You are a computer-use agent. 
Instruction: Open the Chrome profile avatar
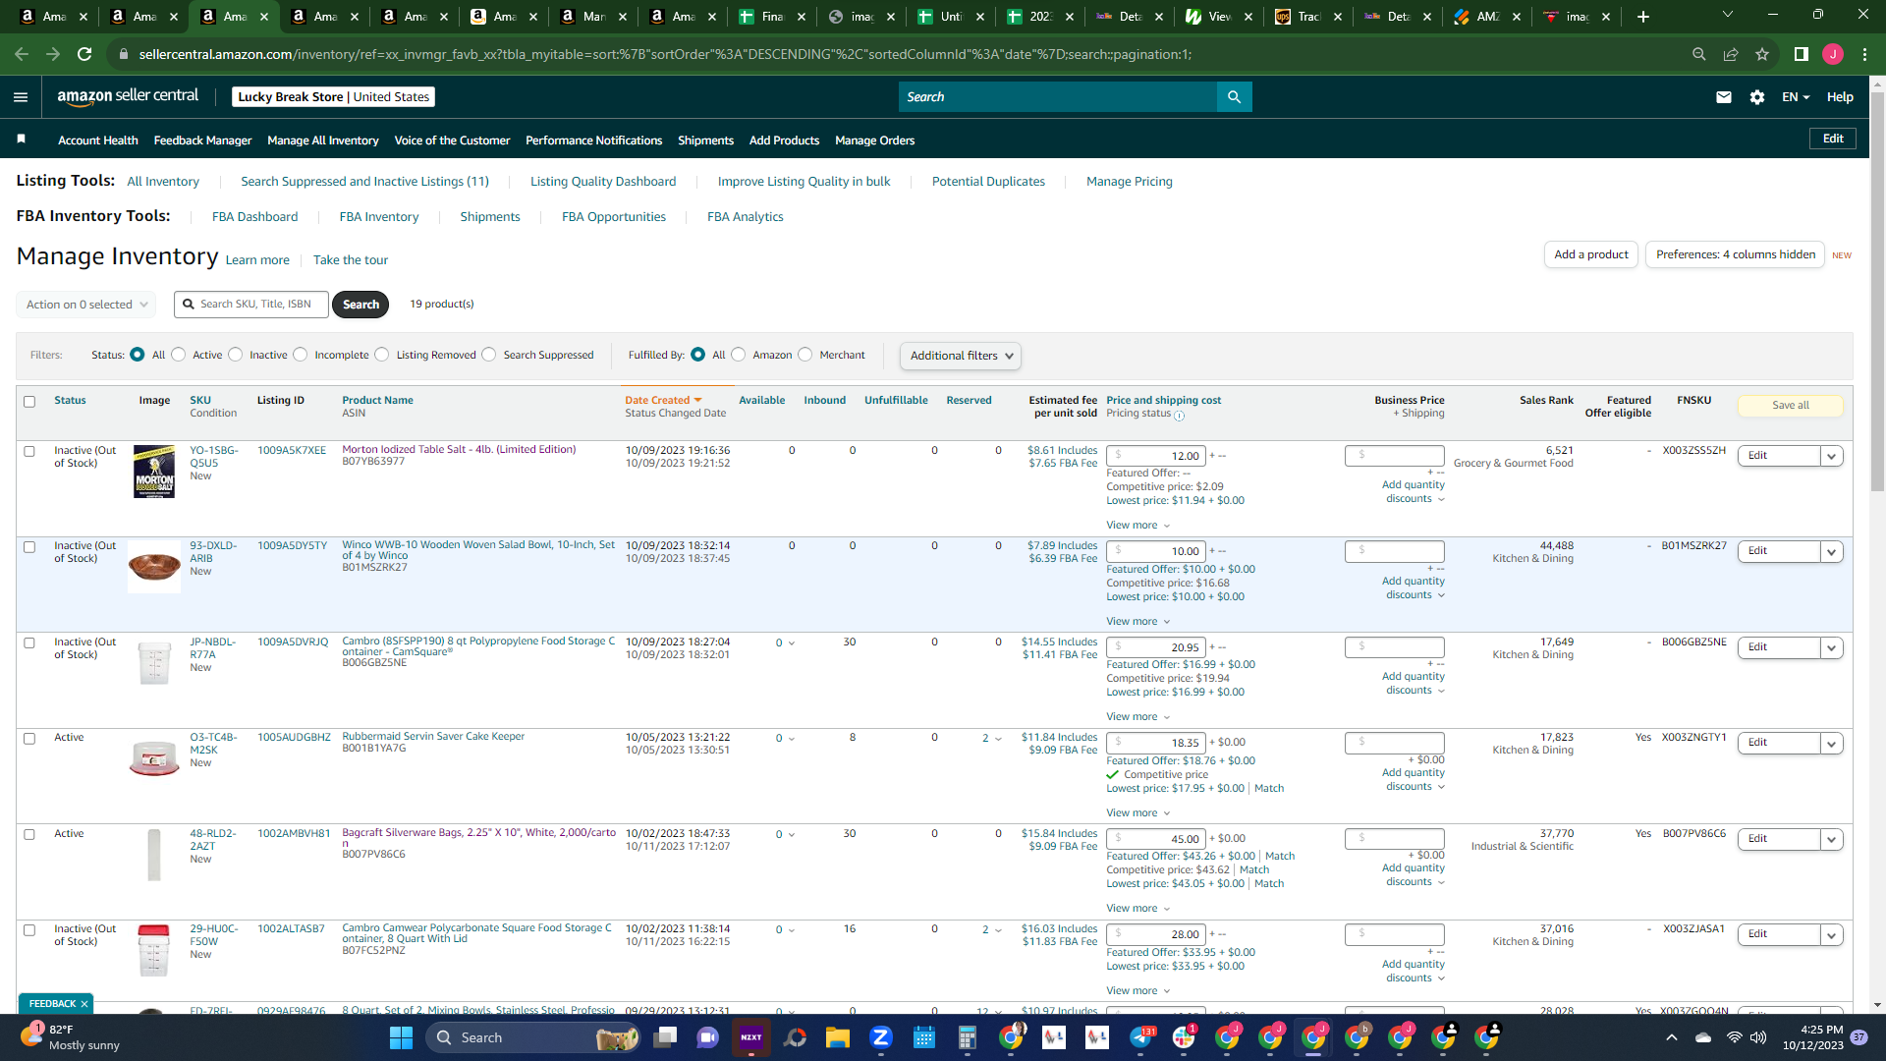point(1833,54)
